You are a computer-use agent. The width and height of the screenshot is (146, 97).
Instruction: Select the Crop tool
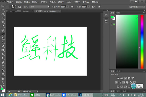tap(3, 22)
